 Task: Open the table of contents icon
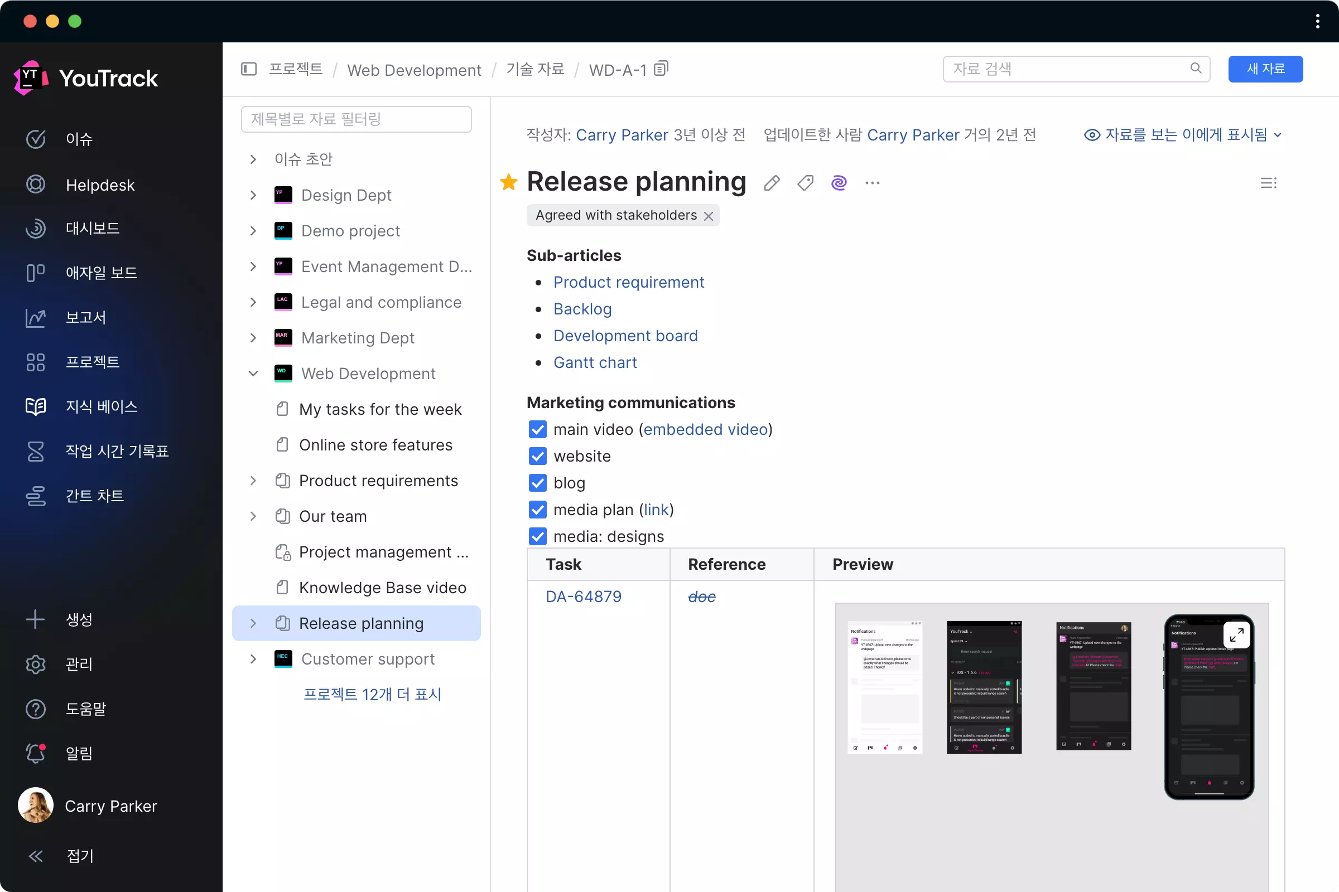pos(1268,183)
